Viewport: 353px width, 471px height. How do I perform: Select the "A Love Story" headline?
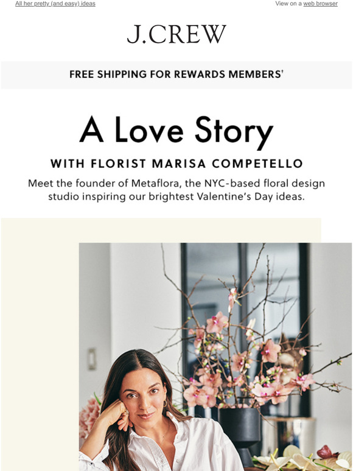click(x=177, y=131)
